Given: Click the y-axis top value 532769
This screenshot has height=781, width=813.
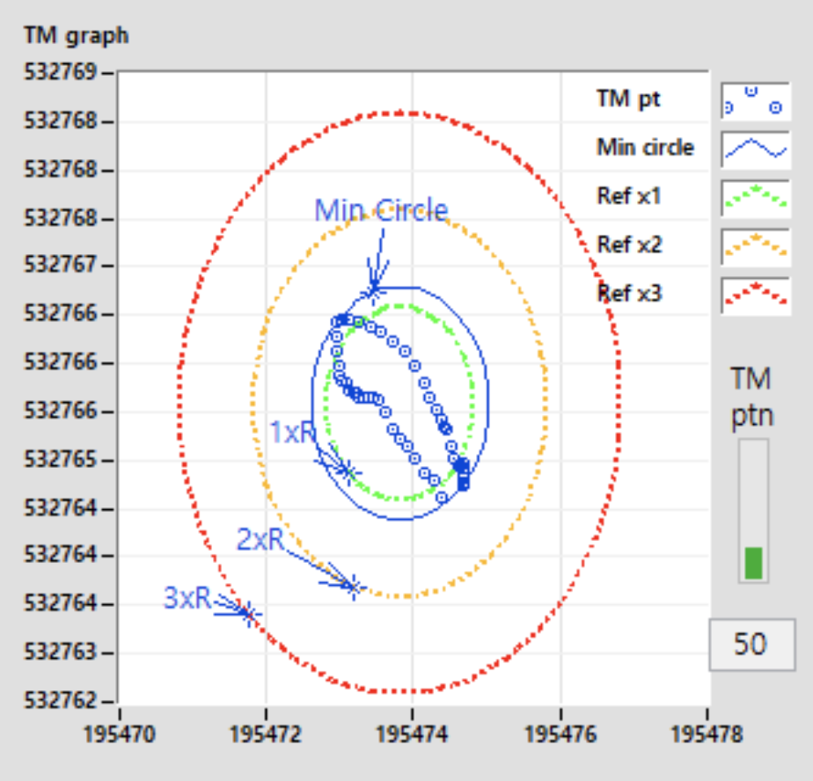Looking at the screenshot, I should tap(61, 71).
